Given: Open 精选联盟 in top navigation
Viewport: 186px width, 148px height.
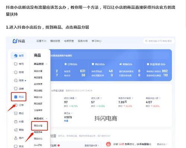Looking at the screenshot, I should coord(55,41).
